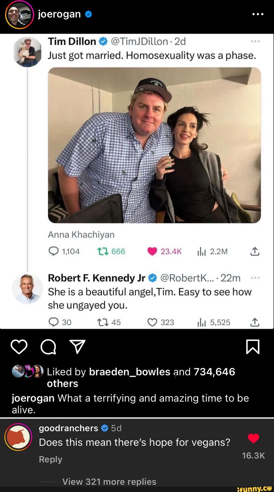Open post options three-dot menu
Image resolution: width=274 pixels, height=492 pixels.
(258, 14)
